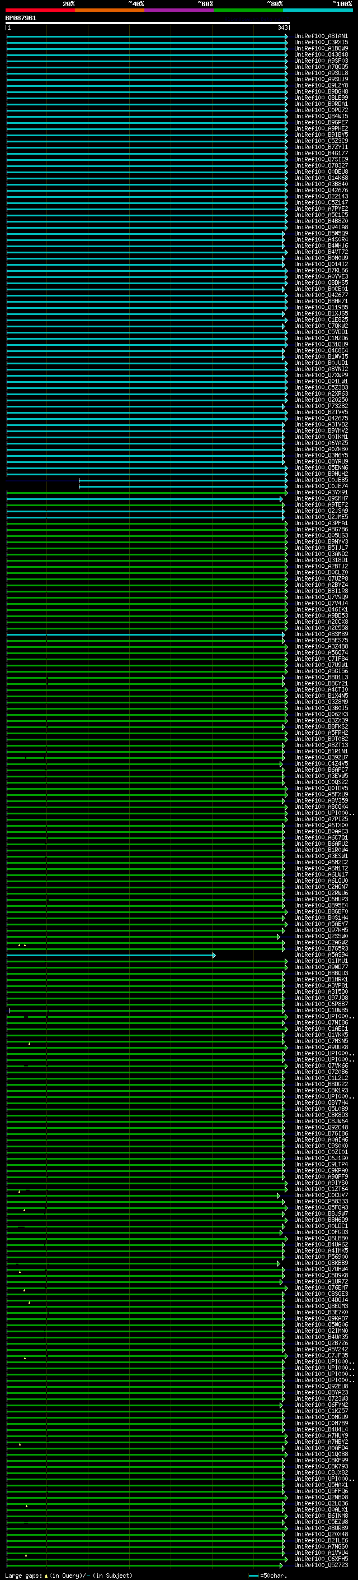
Task: Open hit UniRef100_Q9LZY8
Action: pyautogui.click(x=321, y=85)
